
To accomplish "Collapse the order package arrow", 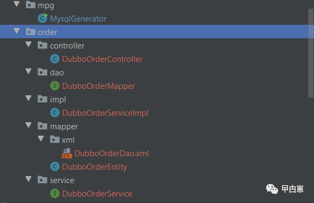I will click(17, 31).
